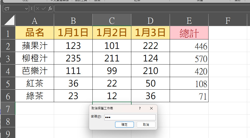The image size is (250, 138).
Task: Click the 1月3日 header cell
Action: [150, 33]
